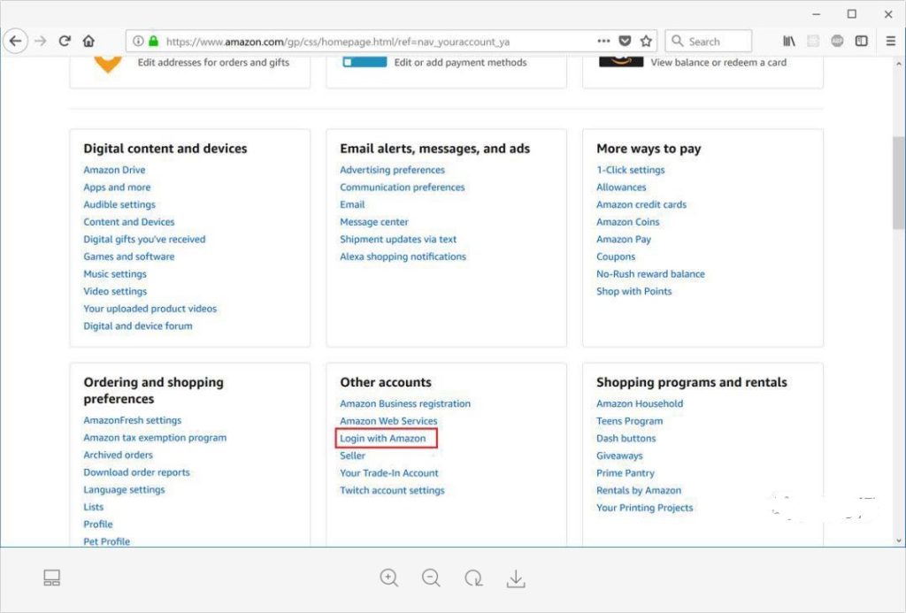Open the thumbnail view icon in the bottom left corner

click(52, 578)
